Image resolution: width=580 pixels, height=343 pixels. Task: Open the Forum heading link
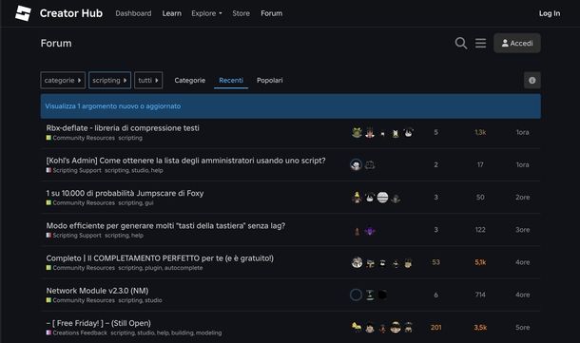tap(56, 44)
